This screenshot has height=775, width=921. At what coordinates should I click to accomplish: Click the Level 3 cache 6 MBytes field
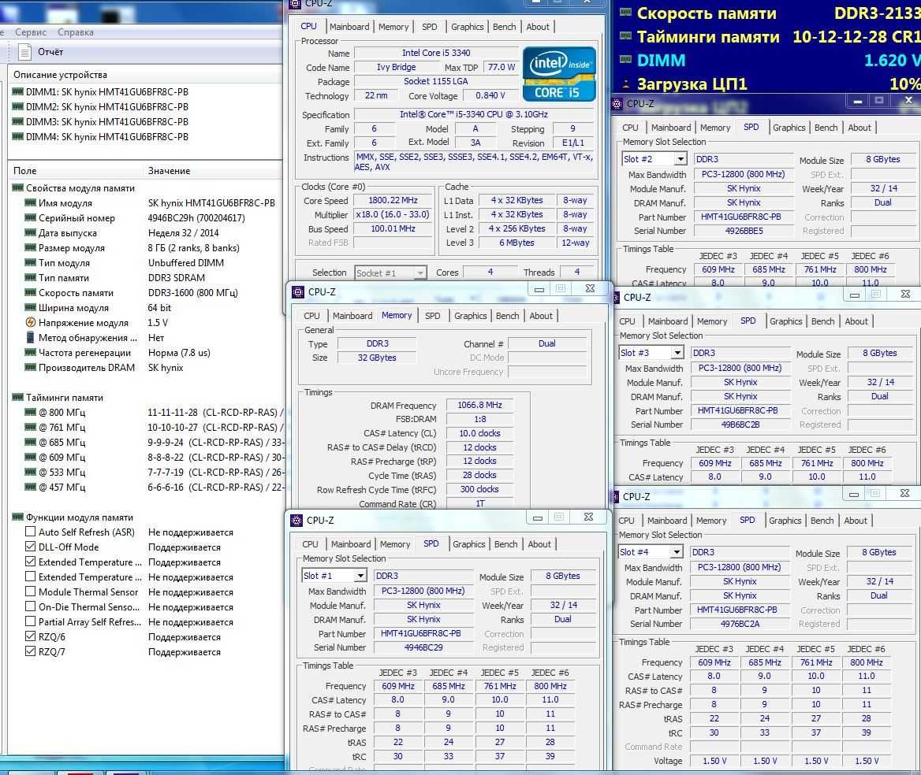(516, 243)
